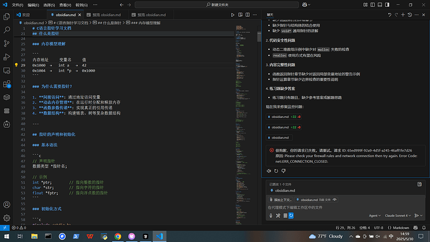The width and height of the screenshot is (430, 242).
Task: Expand send button options chevron
Action: (421, 216)
